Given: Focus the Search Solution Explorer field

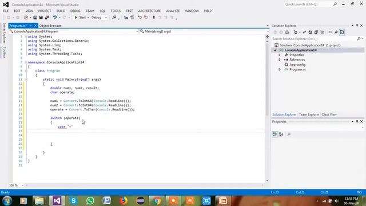Looking at the screenshot, I should pyautogui.click(x=314, y=39).
